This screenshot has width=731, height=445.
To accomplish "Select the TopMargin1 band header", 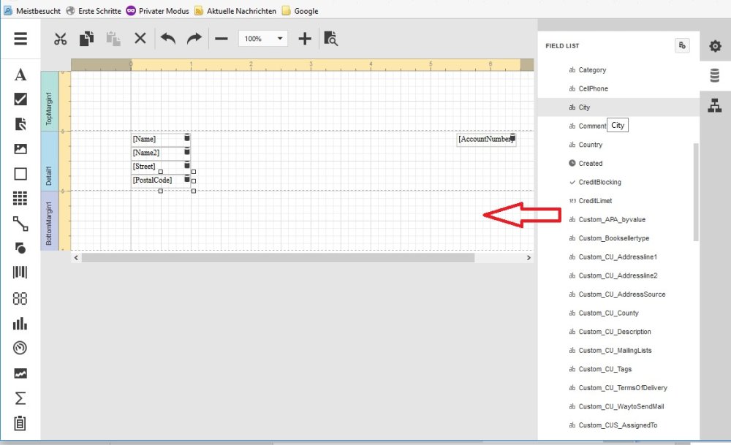I will click(x=49, y=101).
